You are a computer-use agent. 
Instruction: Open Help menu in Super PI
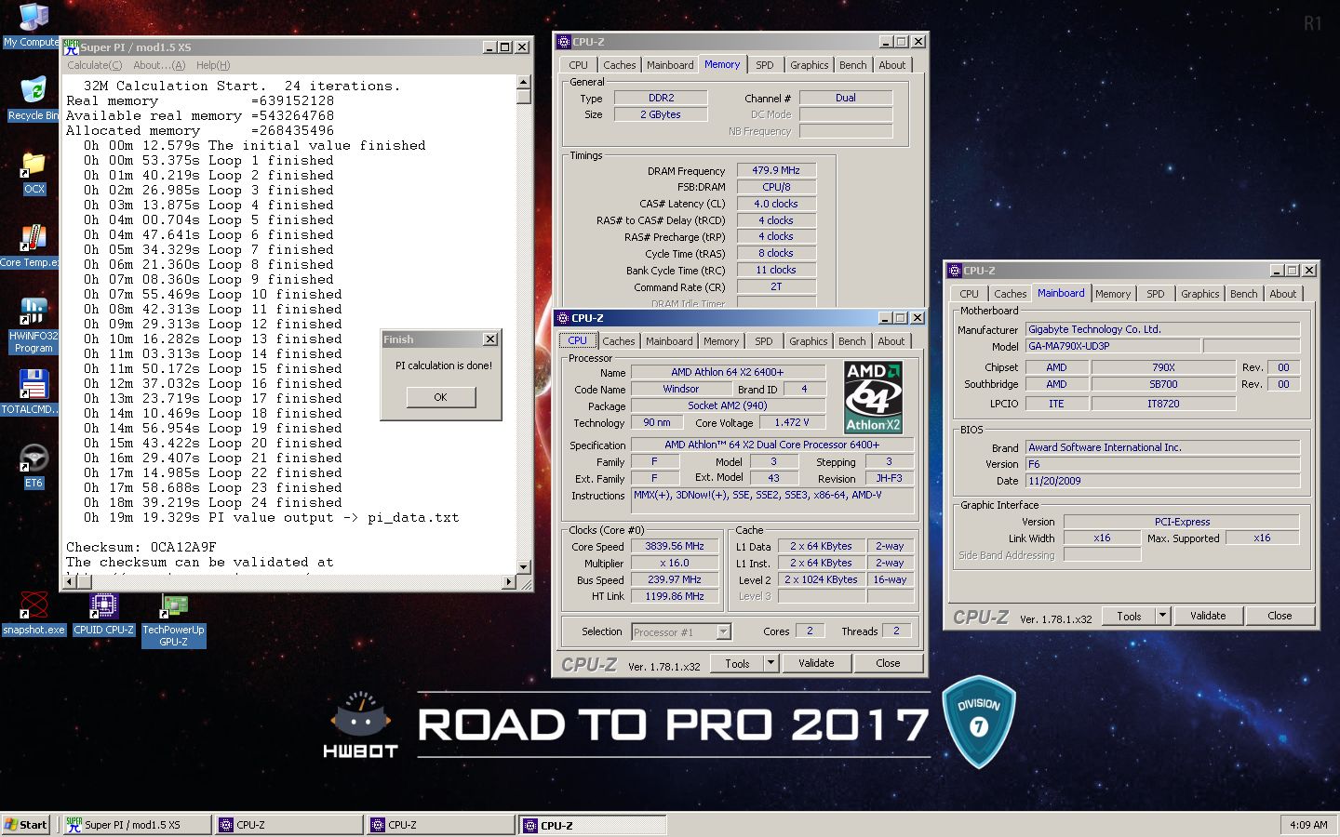(213, 65)
